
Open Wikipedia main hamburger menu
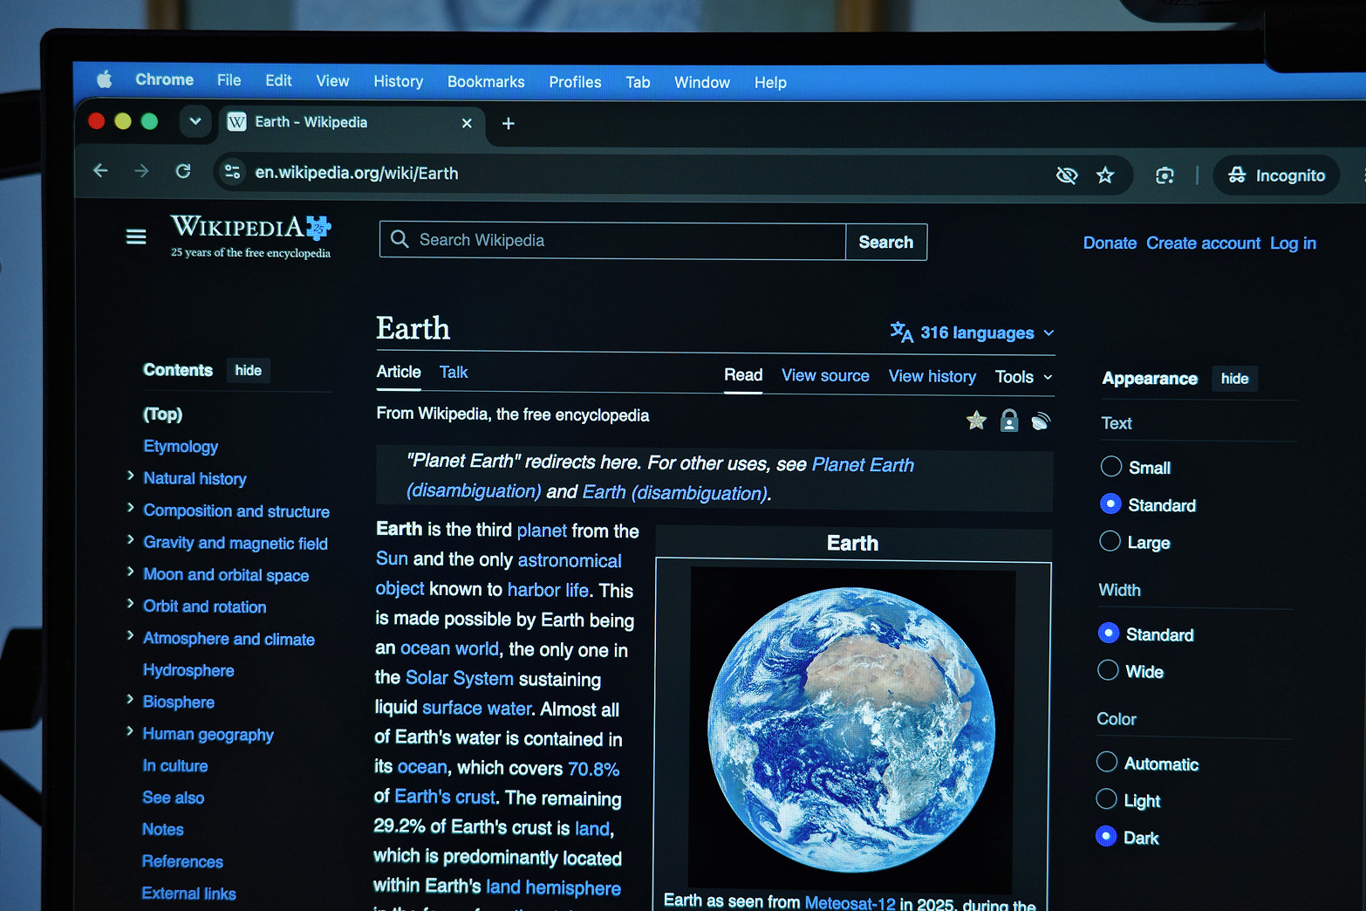pos(136,236)
